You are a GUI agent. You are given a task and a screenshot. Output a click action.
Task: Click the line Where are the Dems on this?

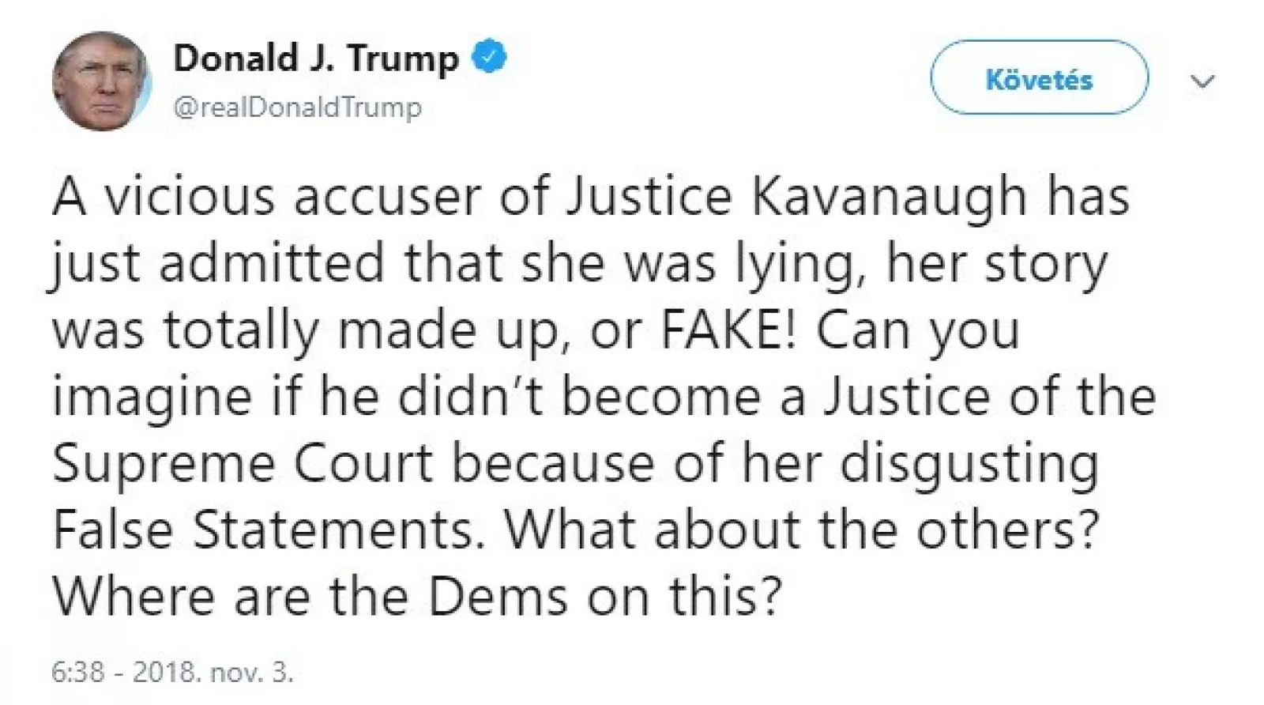(x=416, y=596)
